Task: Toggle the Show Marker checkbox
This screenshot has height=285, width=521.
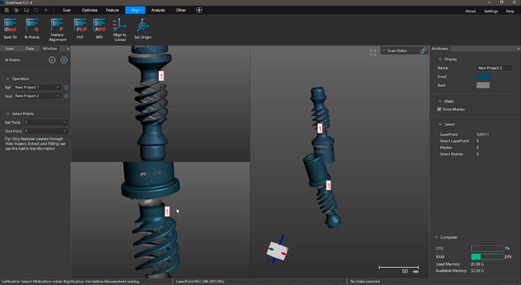Action: pos(440,109)
